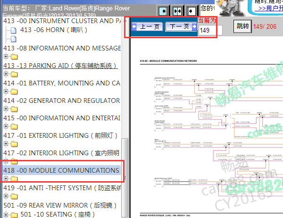Click the 跳转 jump button
Image resolution: width=283 pixels, height=218 pixels.
242,26
